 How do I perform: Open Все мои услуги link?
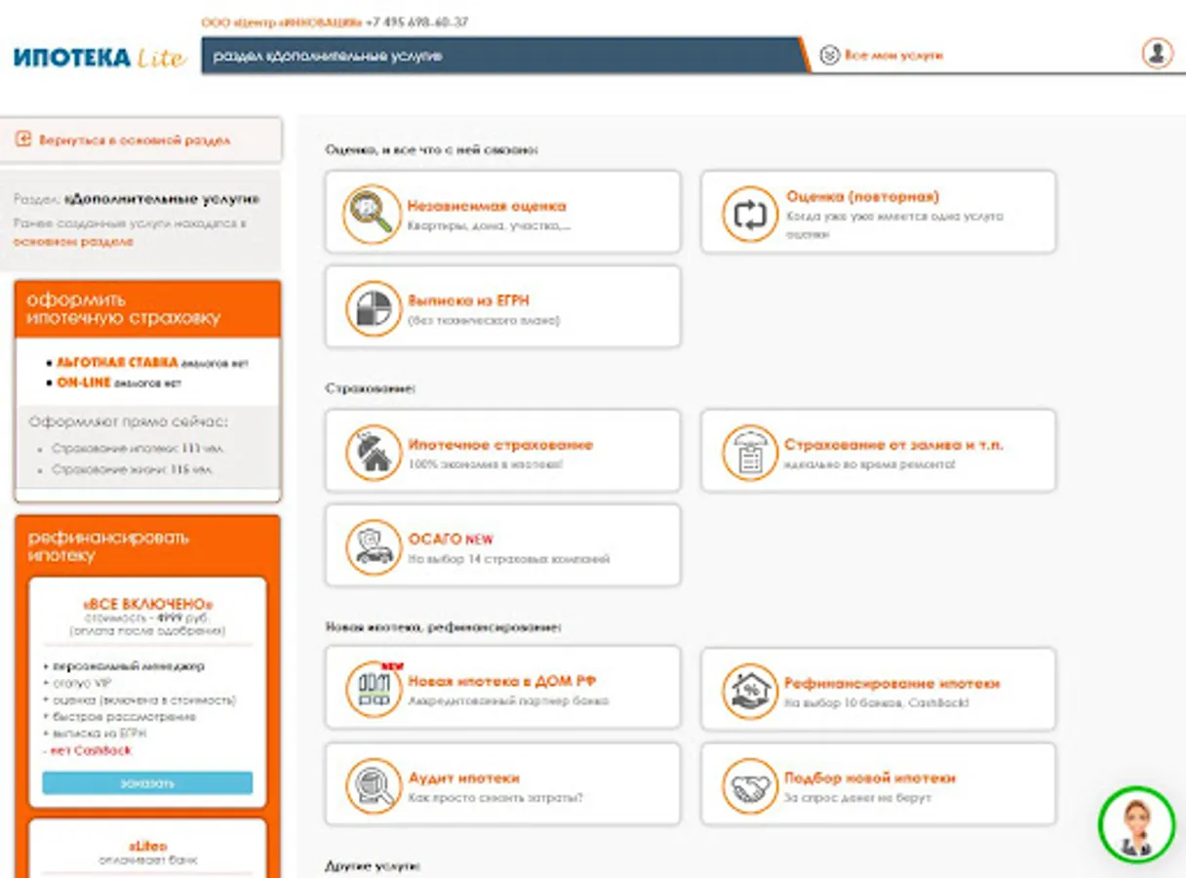(893, 56)
